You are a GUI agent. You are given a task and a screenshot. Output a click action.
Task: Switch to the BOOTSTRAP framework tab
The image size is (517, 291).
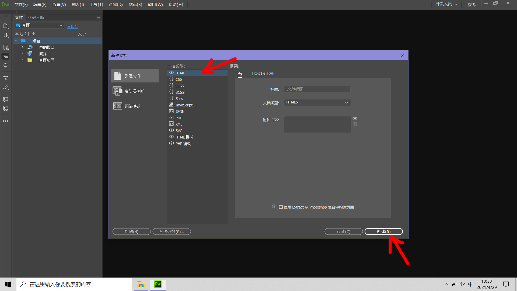click(263, 74)
